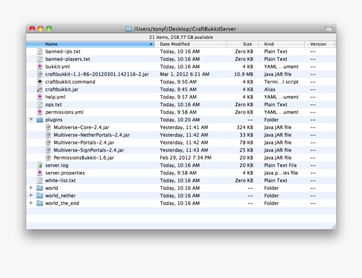The width and height of the screenshot is (362, 278).
Task: Expand the world_the_end folder triangle
Action: 31,203
